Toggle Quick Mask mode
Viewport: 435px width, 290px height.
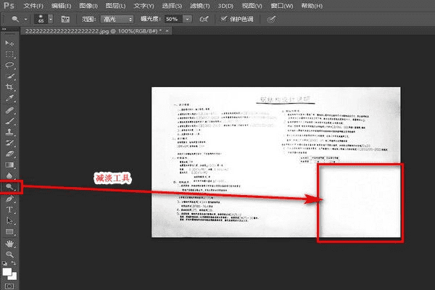(9, 286)
